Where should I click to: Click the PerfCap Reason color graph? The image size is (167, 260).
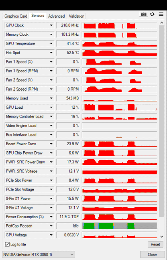(x=119, y=226)
